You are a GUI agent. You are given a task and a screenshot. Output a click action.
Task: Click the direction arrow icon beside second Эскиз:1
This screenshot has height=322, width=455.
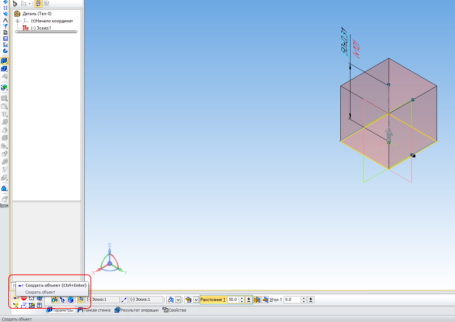(124, 300)
